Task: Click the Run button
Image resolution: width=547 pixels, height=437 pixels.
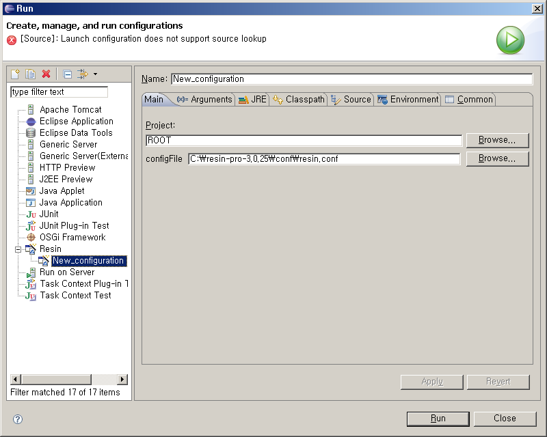Action: 438,419
